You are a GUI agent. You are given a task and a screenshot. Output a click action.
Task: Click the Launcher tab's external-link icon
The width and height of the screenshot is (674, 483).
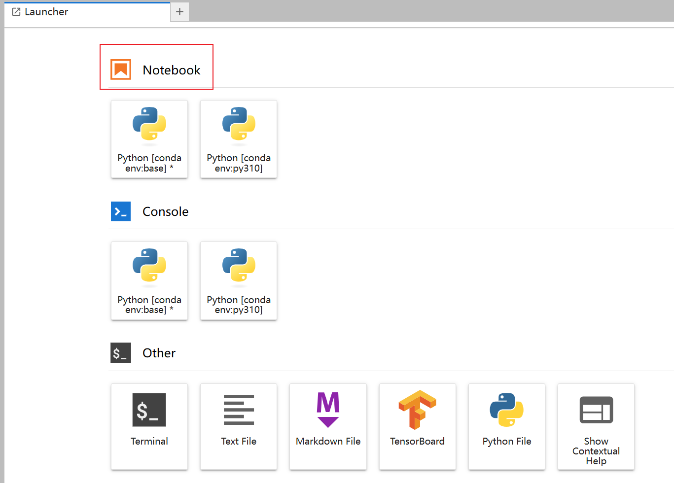point(16,12)
